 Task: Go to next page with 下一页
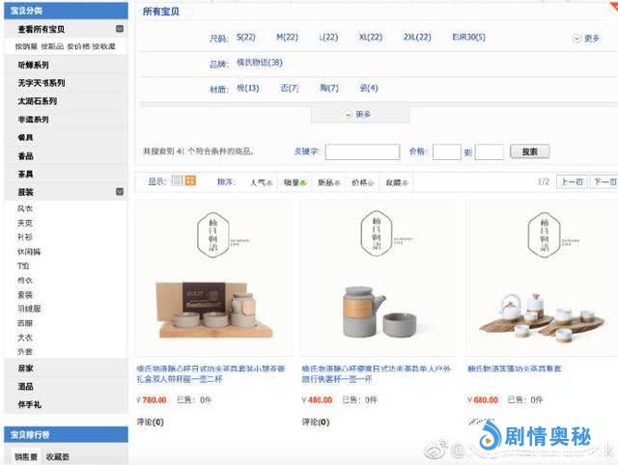coord(604,181)
